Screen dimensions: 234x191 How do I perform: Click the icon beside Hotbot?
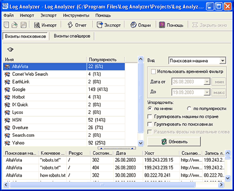coord(7,97)
